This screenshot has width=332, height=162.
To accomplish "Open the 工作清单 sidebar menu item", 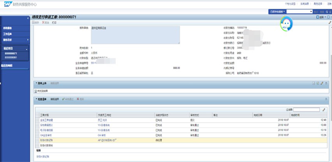I will click(7, 34).
